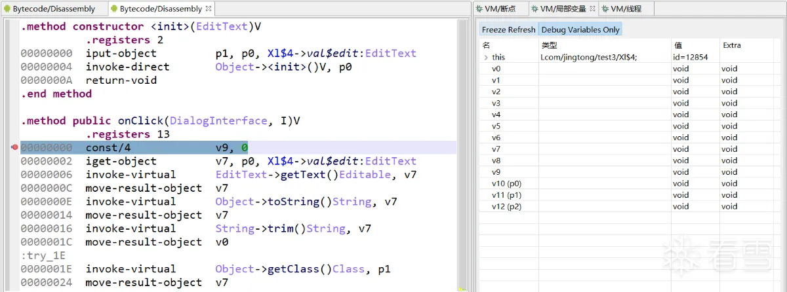The height and width of the screenshot is (292, 787).
Task: Toggle Debug Variables Only
Action: 580,29
